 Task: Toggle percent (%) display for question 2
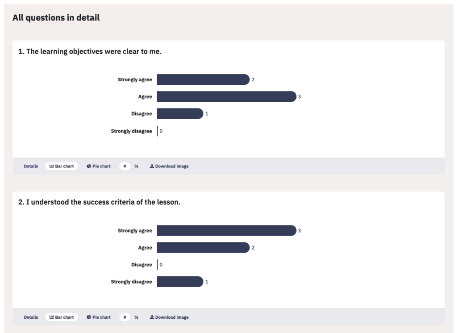[137, 317]
